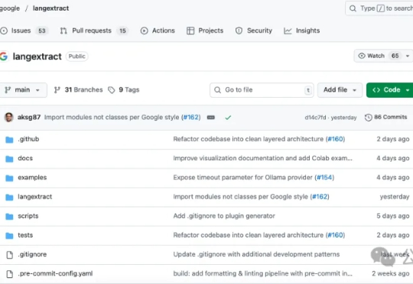Open the latest commit message link
Screen dimensions: 413x284
coord(112,118)
